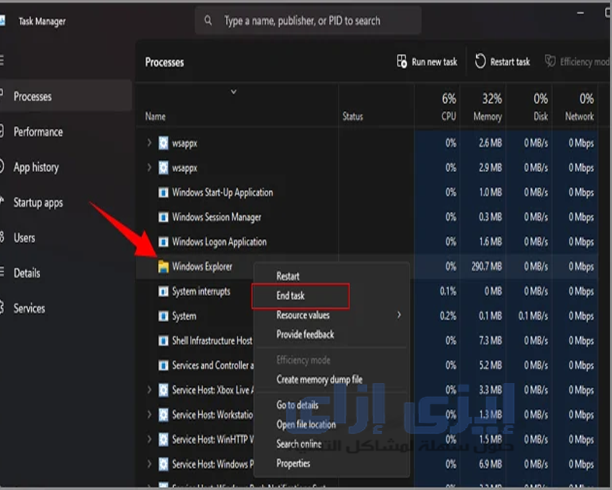Click the Restart task circular arrow icon
Image resolution: width=612 pixels, height=490 pixels.
[x=480, y=61]
